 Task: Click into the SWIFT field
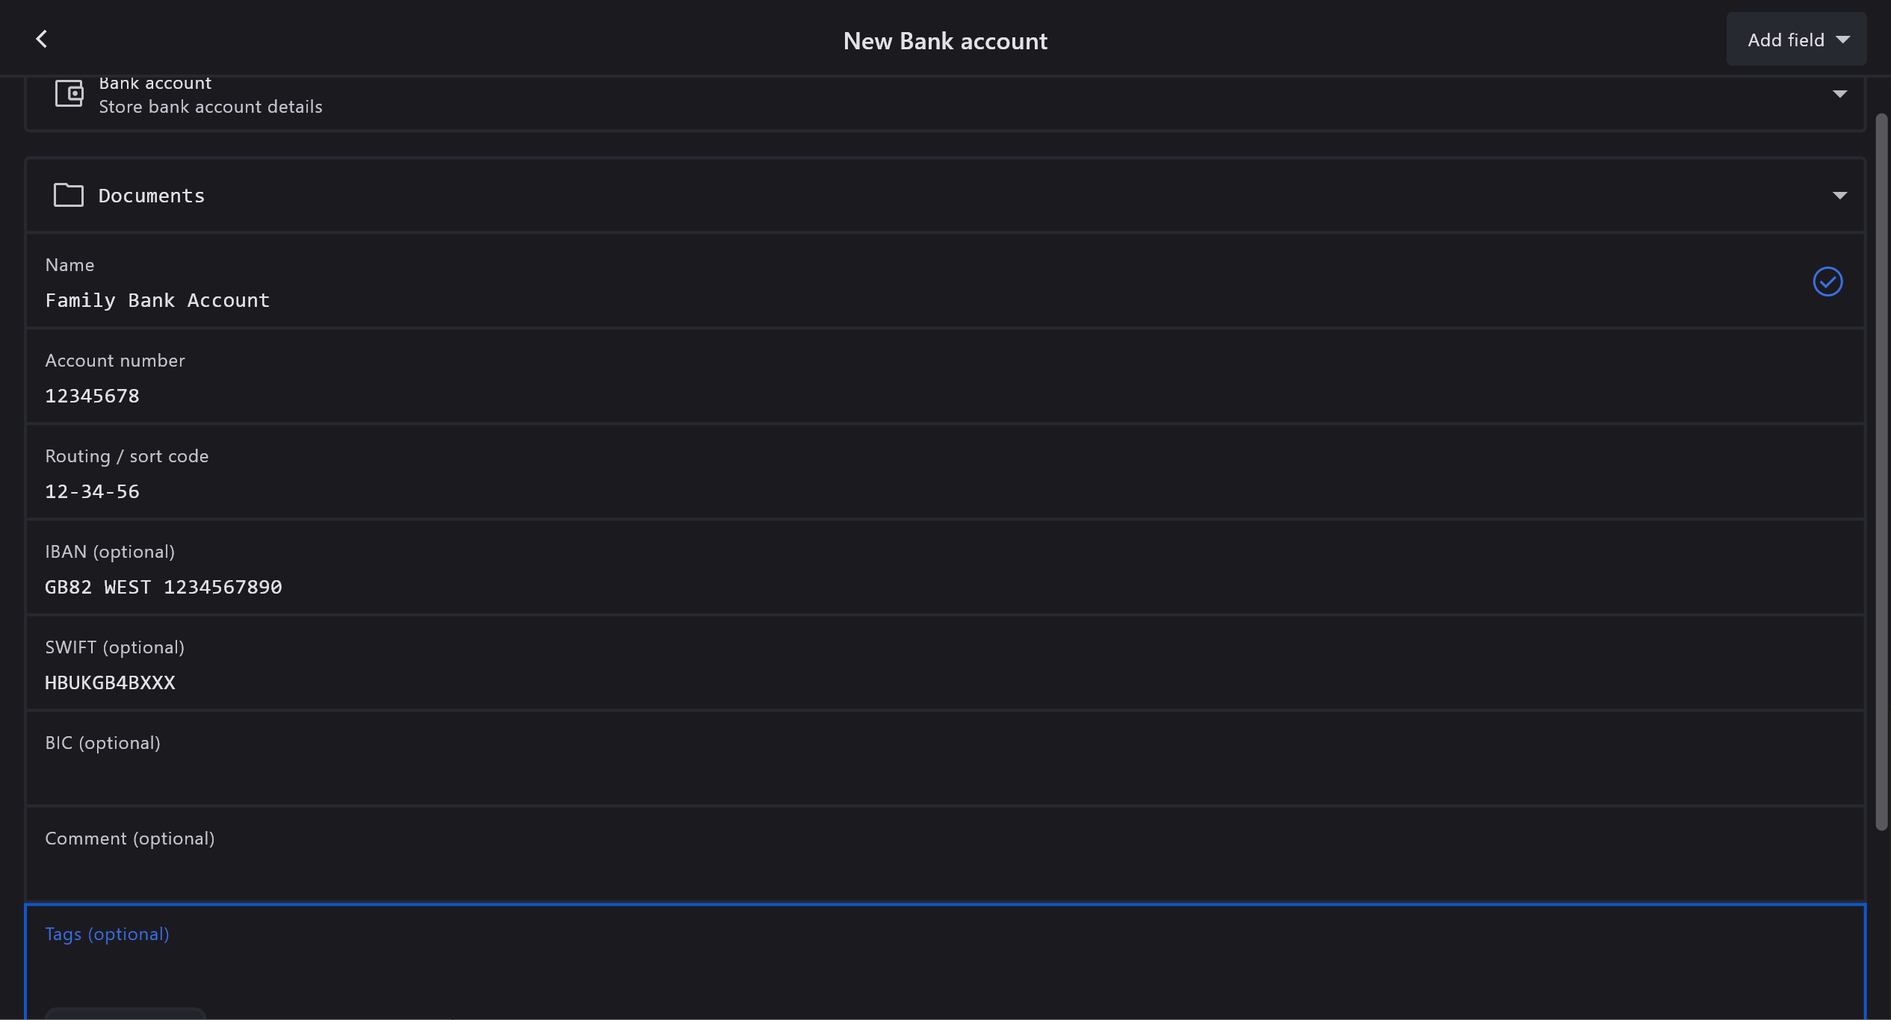click(897, 682)
